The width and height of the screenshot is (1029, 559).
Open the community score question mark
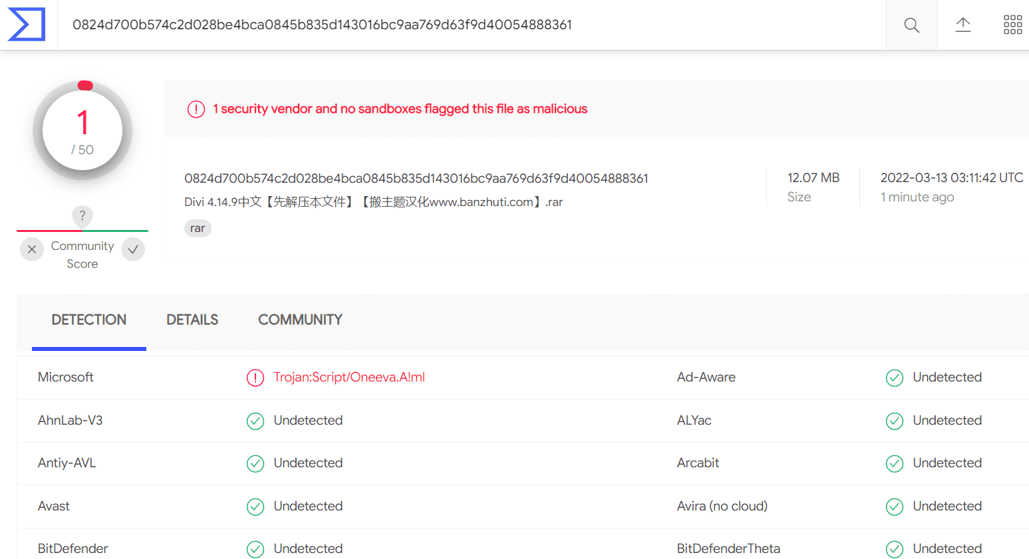[x=82, y=215]
